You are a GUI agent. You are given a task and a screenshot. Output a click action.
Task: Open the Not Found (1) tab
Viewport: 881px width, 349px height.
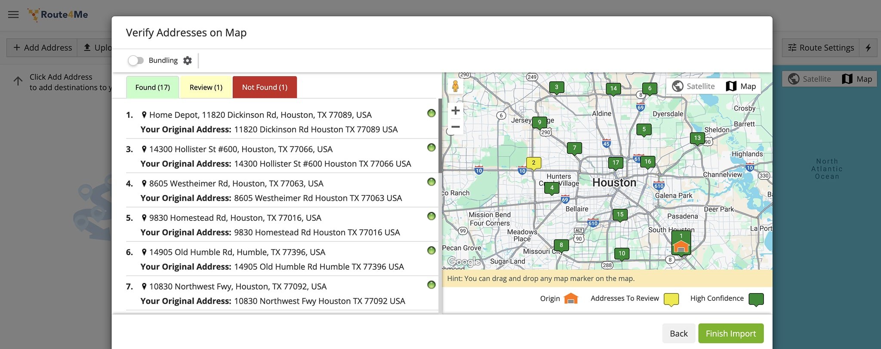[x=265, y=87]
